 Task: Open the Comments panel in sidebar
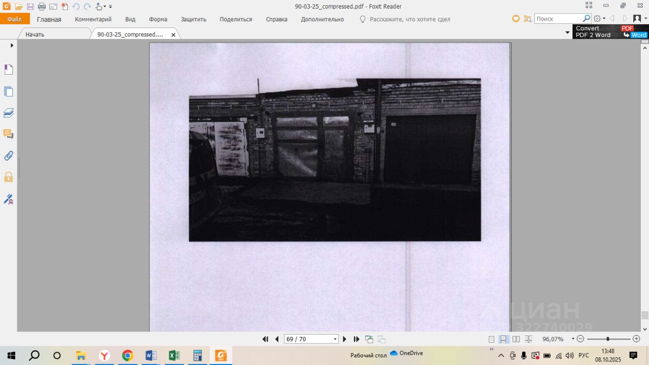(9, 134)
